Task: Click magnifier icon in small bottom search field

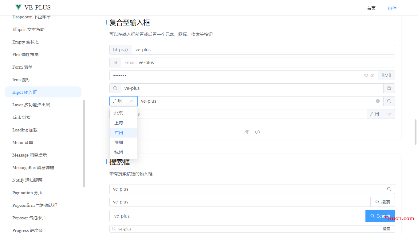Action: (114, 229)
